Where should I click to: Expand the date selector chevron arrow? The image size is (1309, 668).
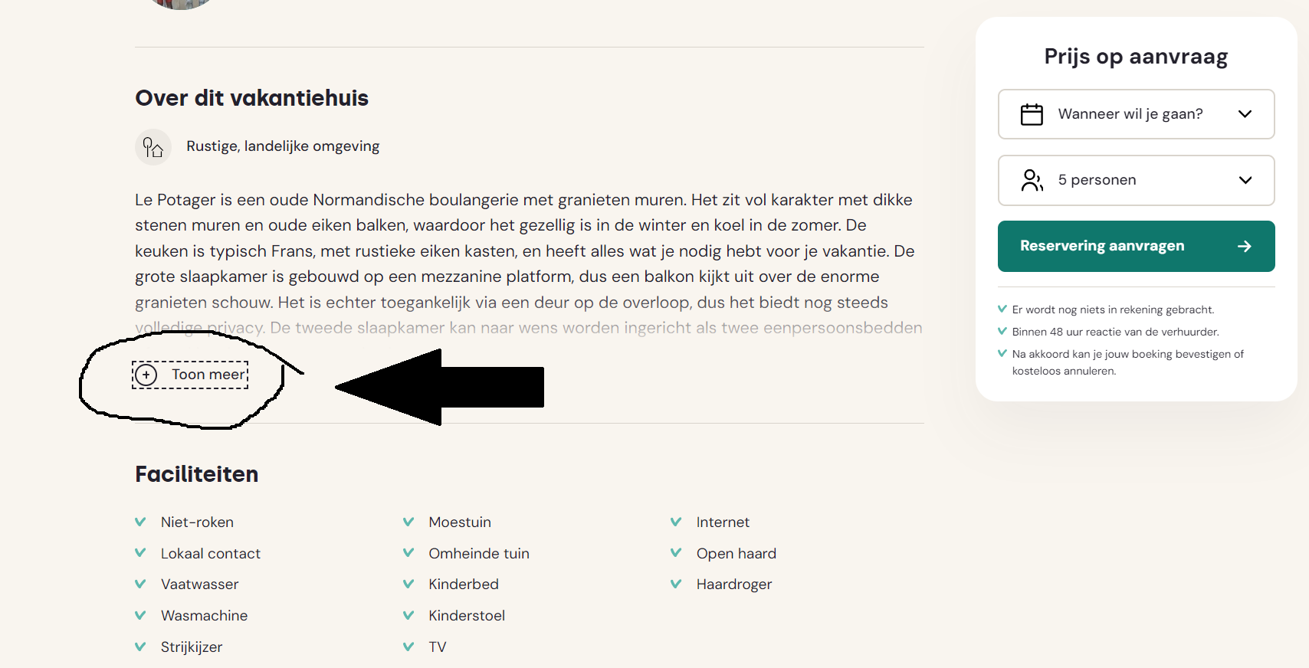pos(1245,114)
